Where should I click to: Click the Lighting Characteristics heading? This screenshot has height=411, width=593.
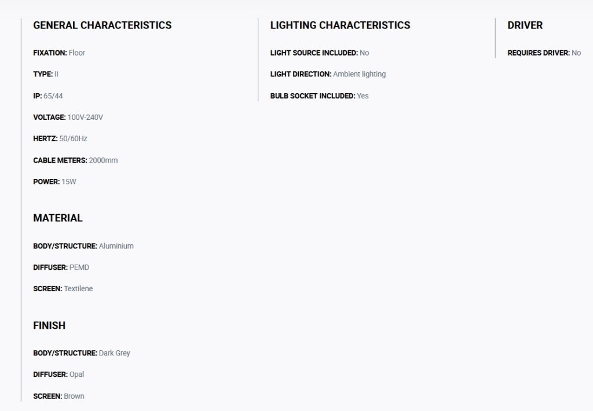340,25
